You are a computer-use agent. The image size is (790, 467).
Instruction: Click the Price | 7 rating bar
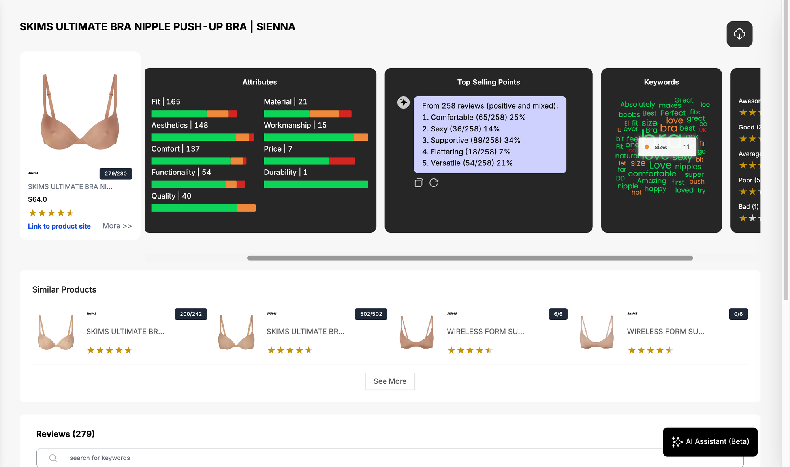309,161
